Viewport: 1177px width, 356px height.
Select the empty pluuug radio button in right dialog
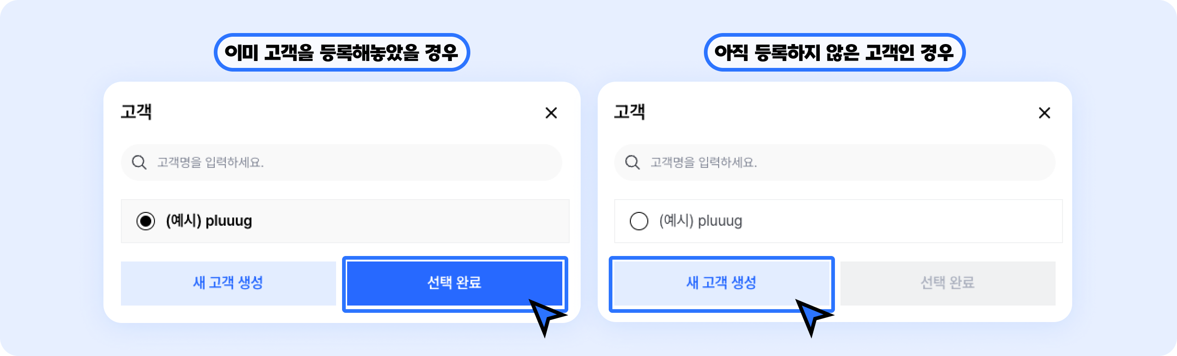(x=639, y=221)
